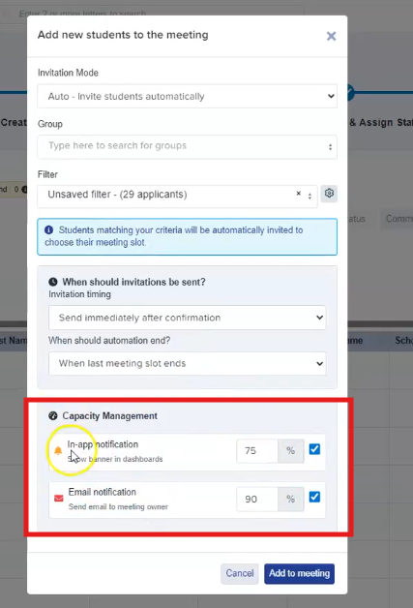Focus the group search field
This screenshot has height=608, width=413.
187,146
